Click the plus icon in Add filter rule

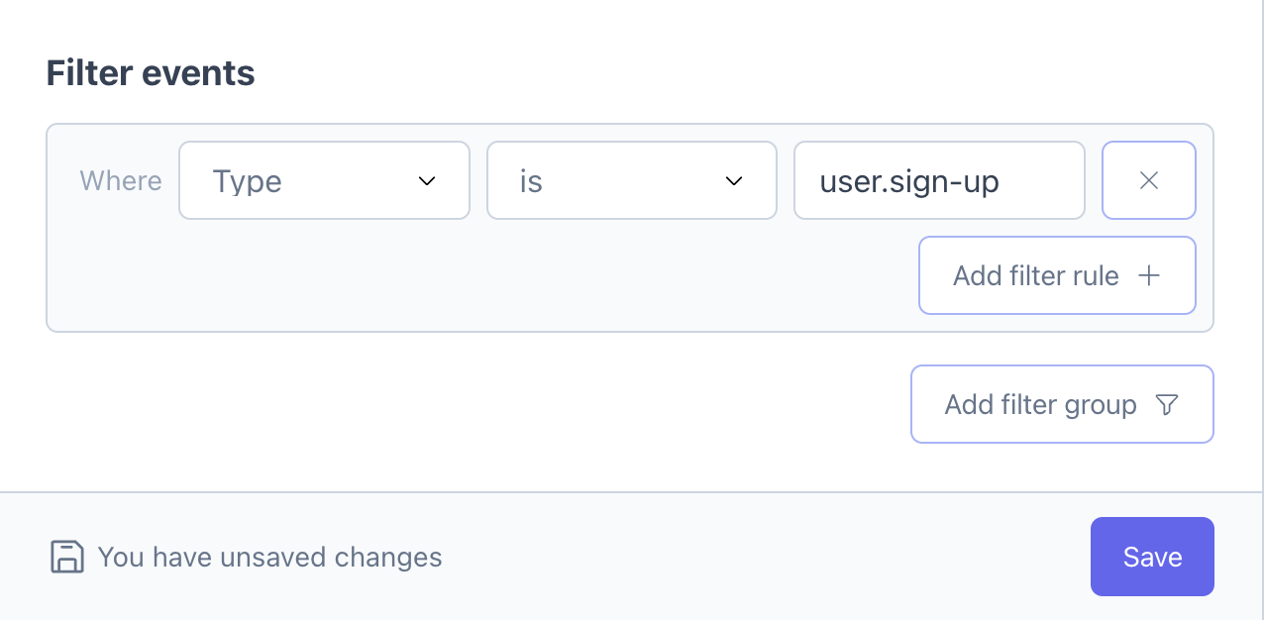pos(1149,275)
